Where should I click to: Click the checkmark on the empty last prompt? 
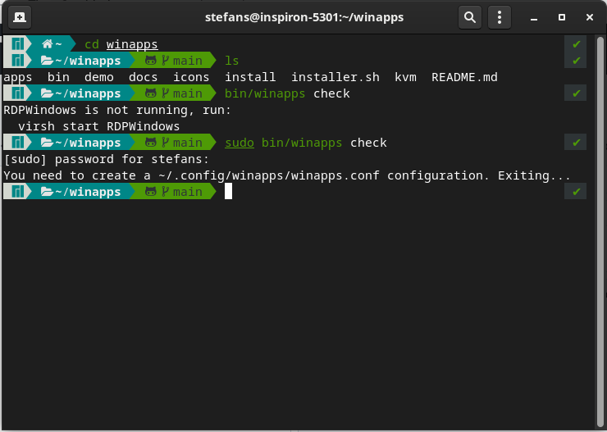click(576, 192)
